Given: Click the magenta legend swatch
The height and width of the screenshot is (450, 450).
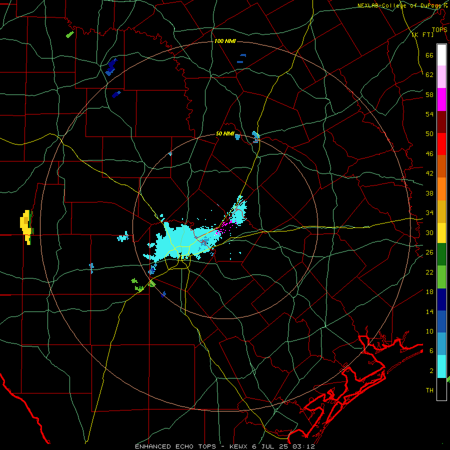Looking at the screenshot, I should (441, 99).
